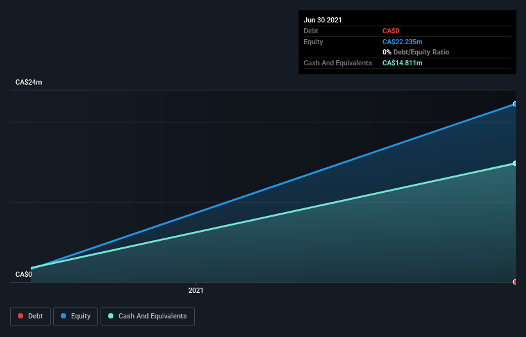Click the 2021 x-axis label
Screen dimensions: 526x337
(196, 290)
